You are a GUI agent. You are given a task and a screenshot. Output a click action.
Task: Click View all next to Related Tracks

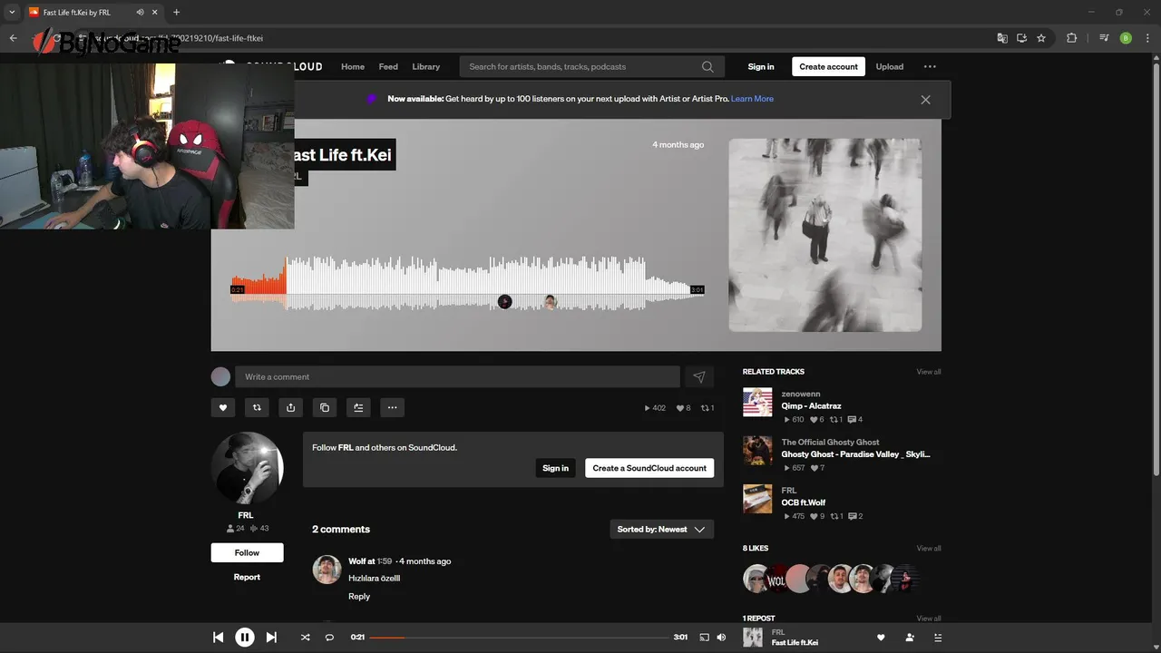point(929,372)
